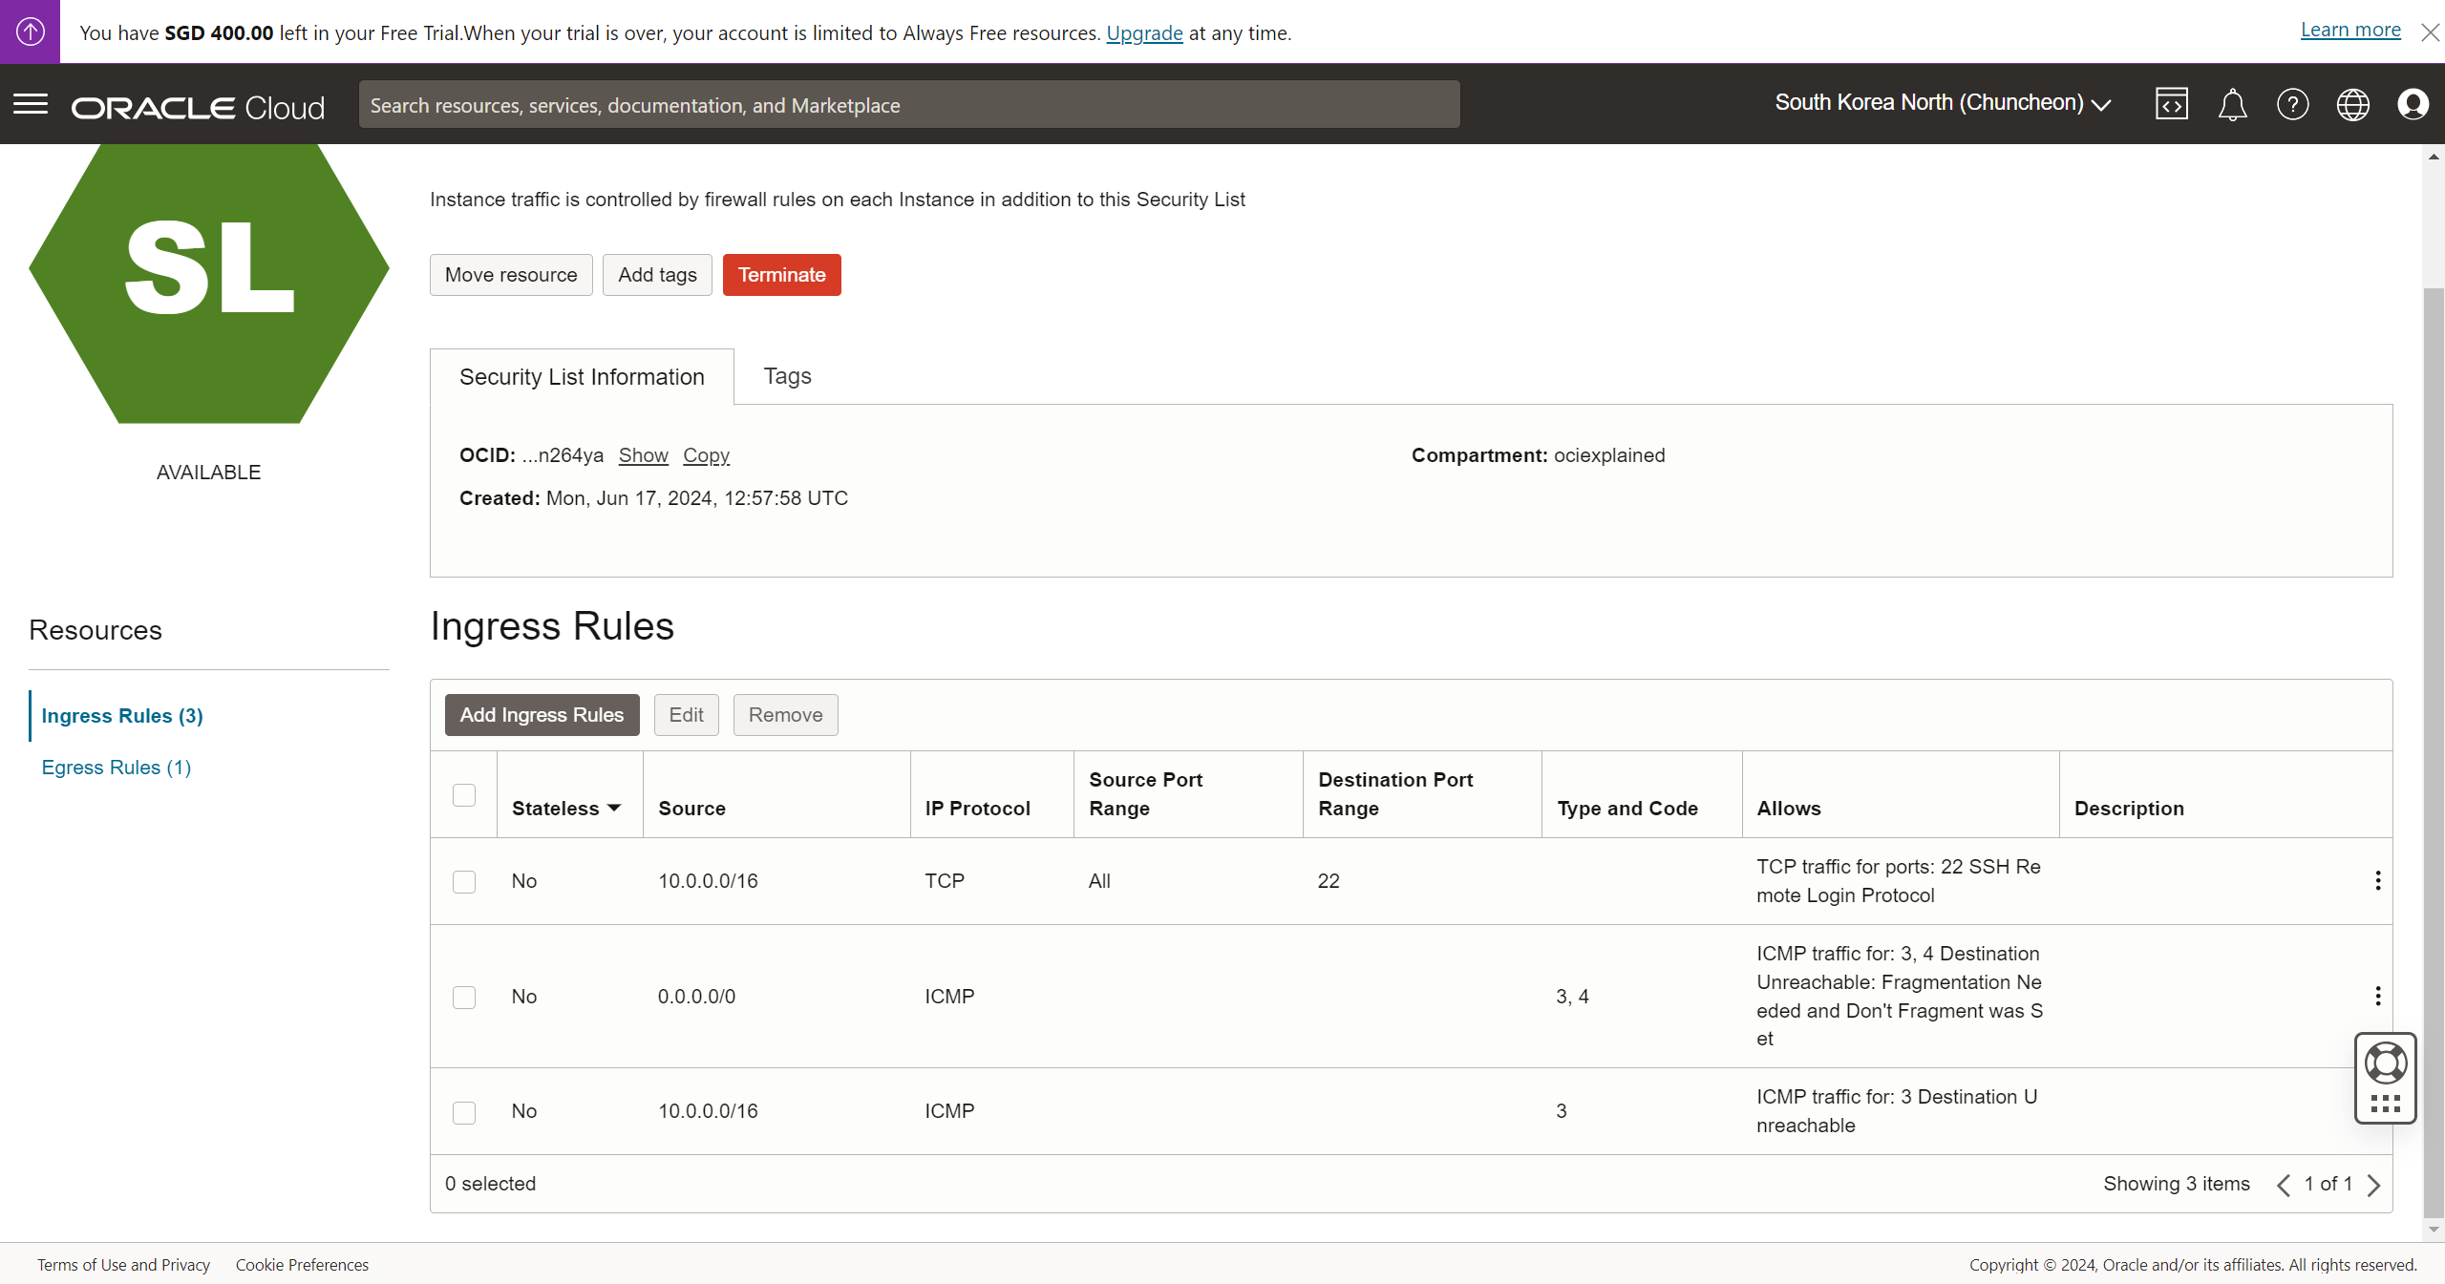This screenshot has height=1284, width=2445.
Task: Switch to the Tags tab
Action: pyautogui.click(x=787, y=376)
